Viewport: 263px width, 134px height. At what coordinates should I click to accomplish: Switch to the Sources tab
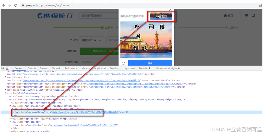click(44, 68)
